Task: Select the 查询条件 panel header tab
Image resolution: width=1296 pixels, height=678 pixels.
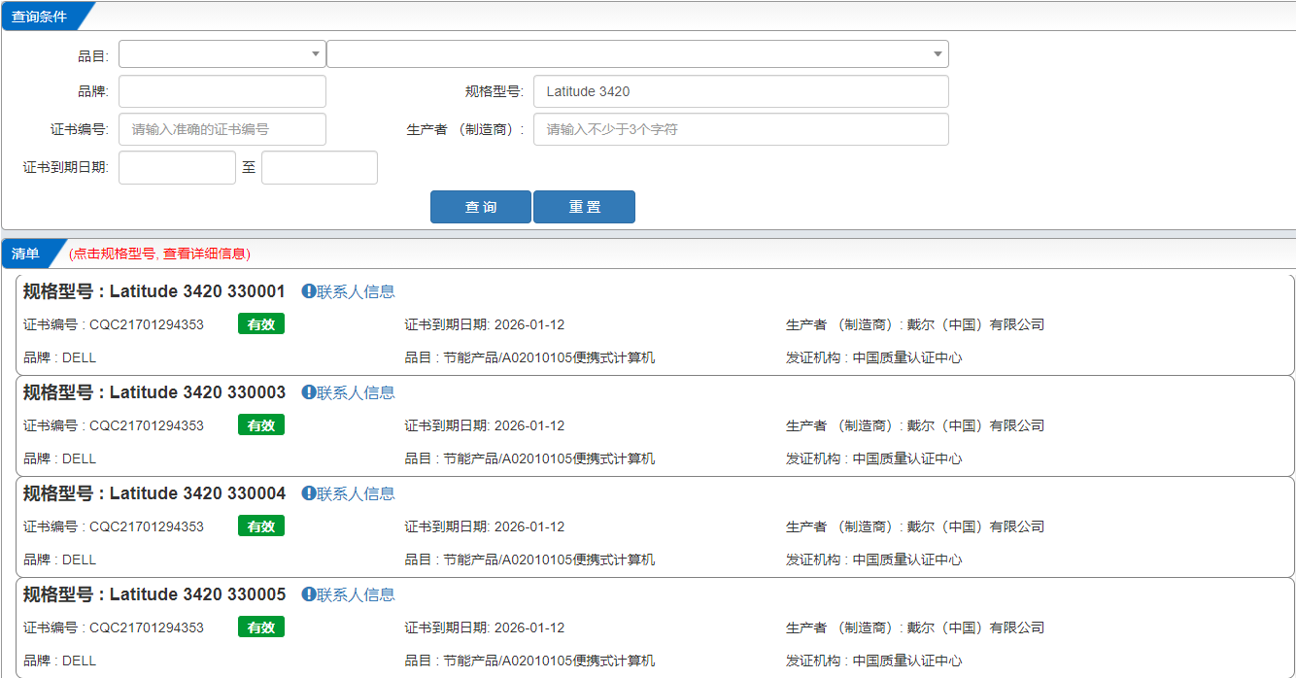Action: click(45, 17)
